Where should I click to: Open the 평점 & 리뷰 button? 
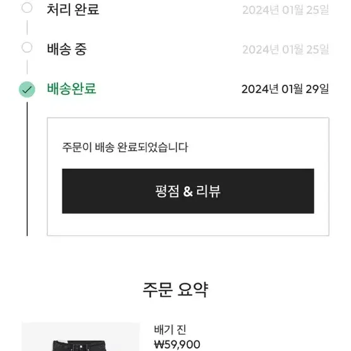pyautogui.click(x=188, y=191)
